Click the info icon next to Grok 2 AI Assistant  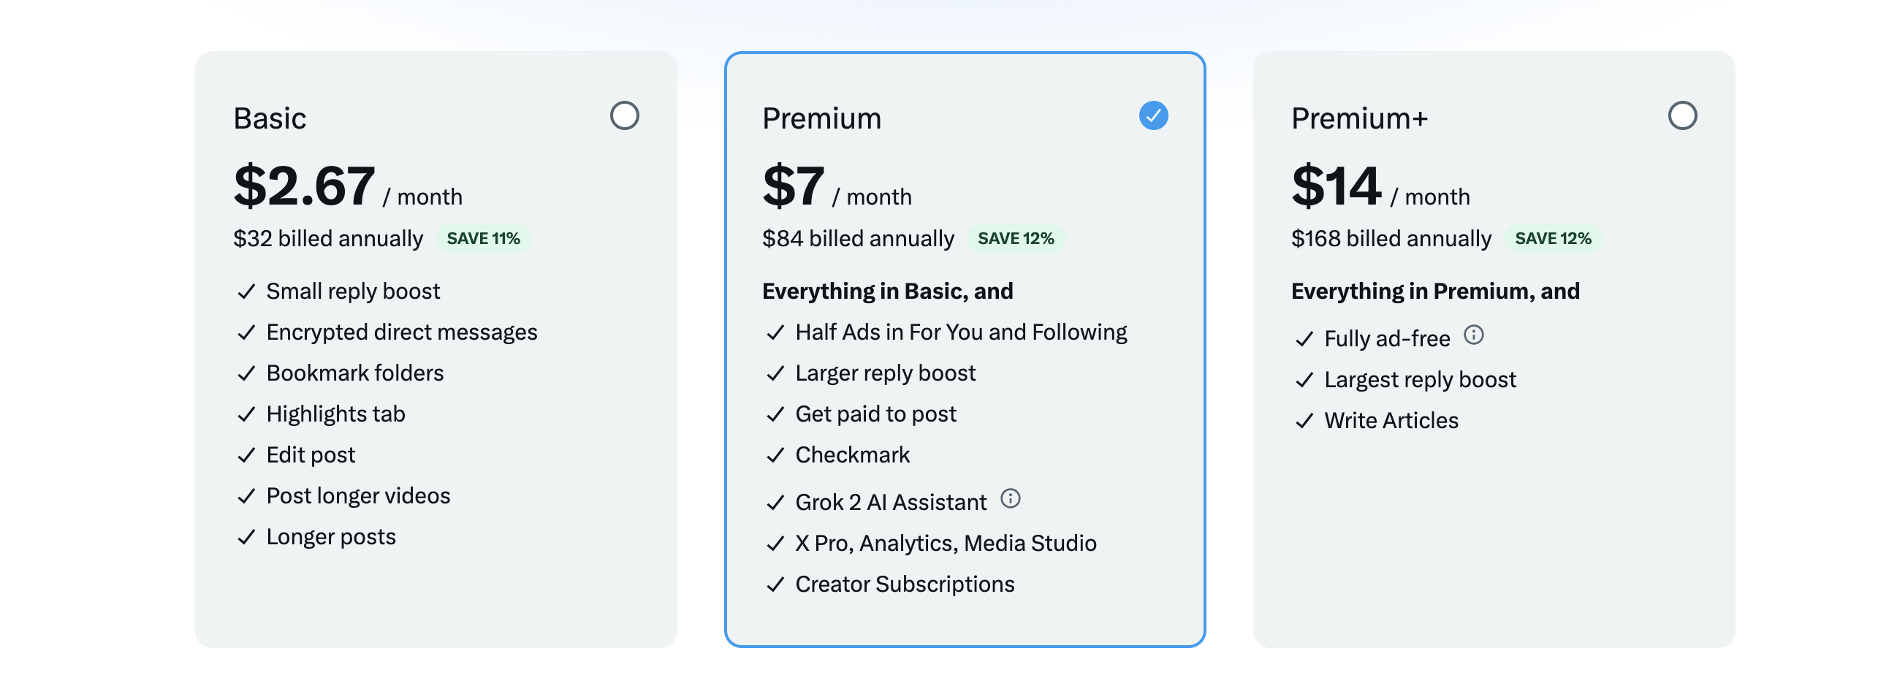tap(1012, 500)
